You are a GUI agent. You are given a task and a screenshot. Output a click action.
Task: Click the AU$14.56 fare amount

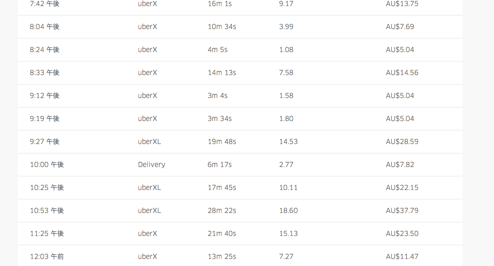point(402,73)
